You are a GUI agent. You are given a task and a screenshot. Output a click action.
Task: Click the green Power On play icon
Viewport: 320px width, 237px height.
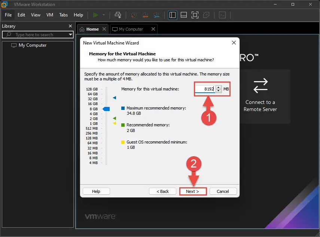tap(95, 15)
